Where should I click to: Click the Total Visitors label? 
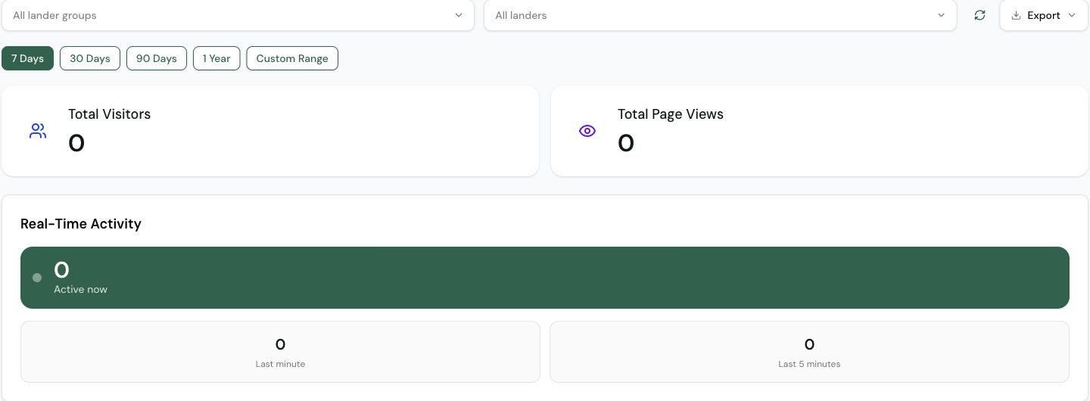point(109,114)
